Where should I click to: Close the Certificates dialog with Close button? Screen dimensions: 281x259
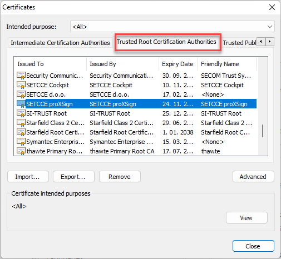coord(253,246)
